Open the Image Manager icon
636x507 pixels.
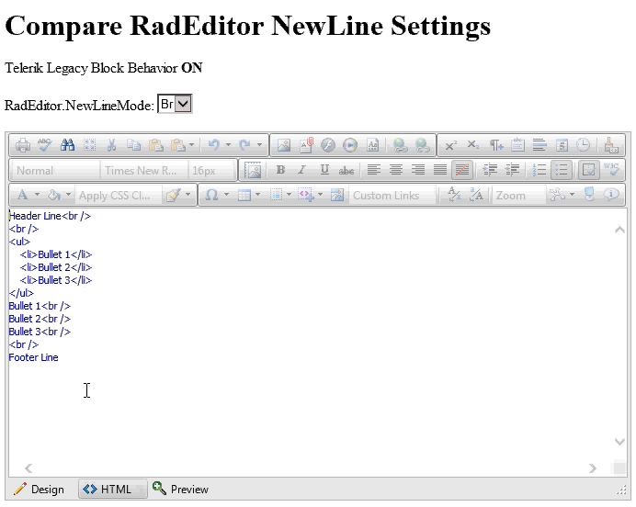click(284, 145)
